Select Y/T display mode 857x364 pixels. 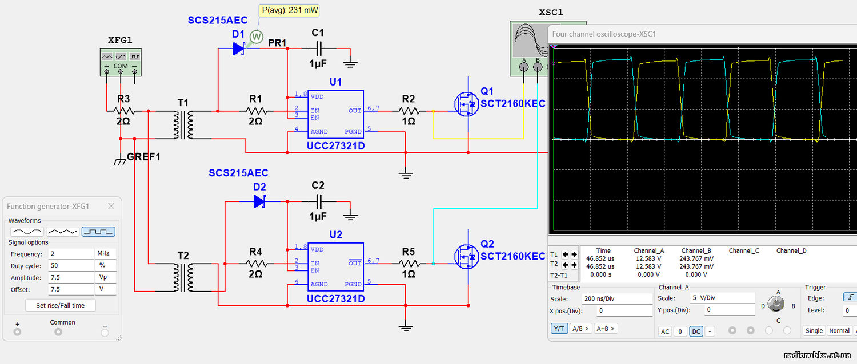pyautogui.click(x=559, y=329)
